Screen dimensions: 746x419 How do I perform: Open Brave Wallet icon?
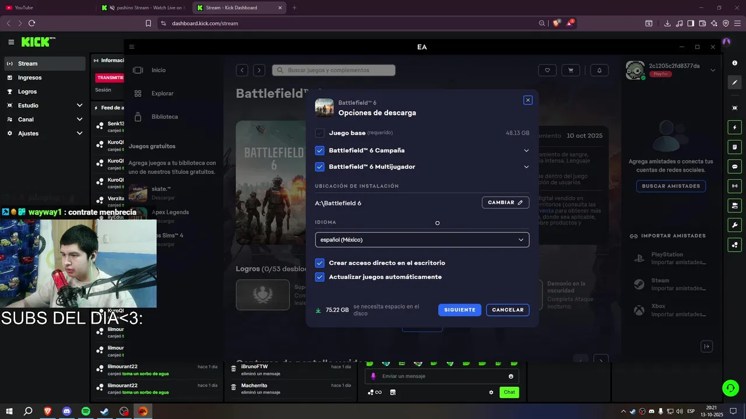tap(702, 23)
